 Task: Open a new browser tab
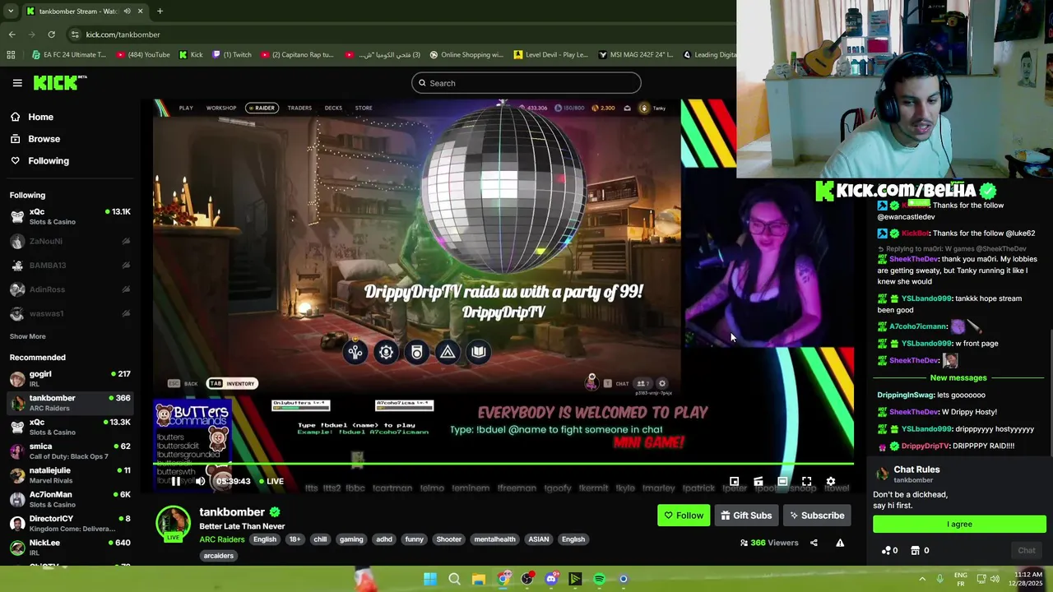160,12
